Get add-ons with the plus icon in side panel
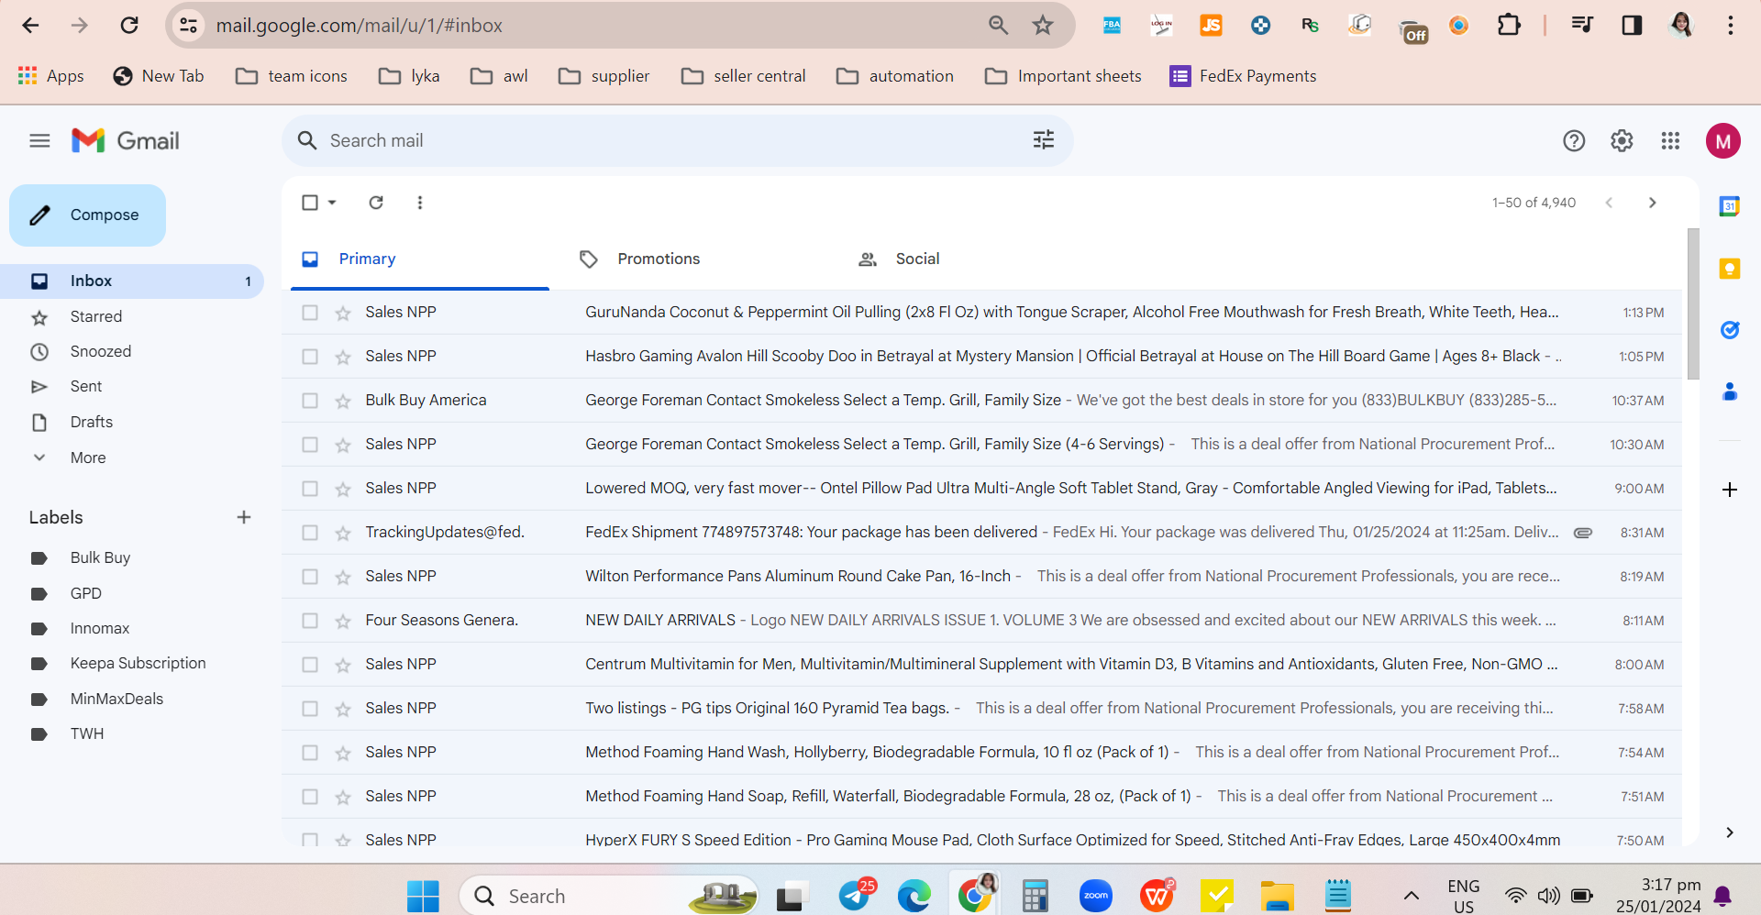The width and height of the screenshot is (1761, 915). (x=1730, y=490)
